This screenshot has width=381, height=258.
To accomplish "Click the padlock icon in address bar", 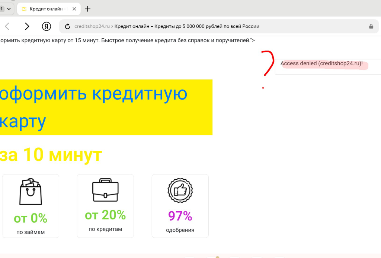I will 371,26.
